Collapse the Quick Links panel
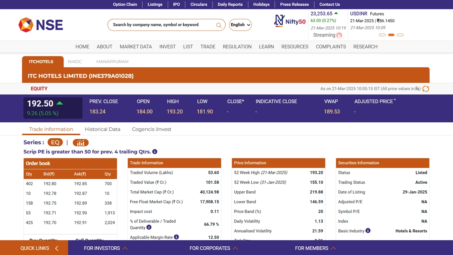The image size is (453, 255). click(x=57, y=248)
